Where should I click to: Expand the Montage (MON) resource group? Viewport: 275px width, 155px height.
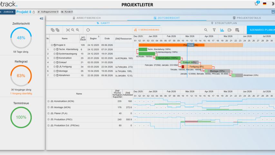tap(48, 108)
